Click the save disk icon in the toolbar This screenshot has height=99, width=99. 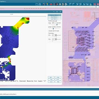40,4
